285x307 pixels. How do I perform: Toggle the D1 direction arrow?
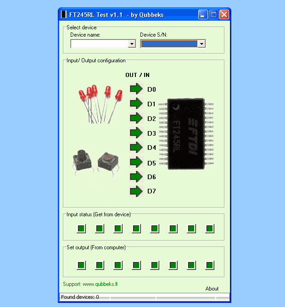(136, 104)
